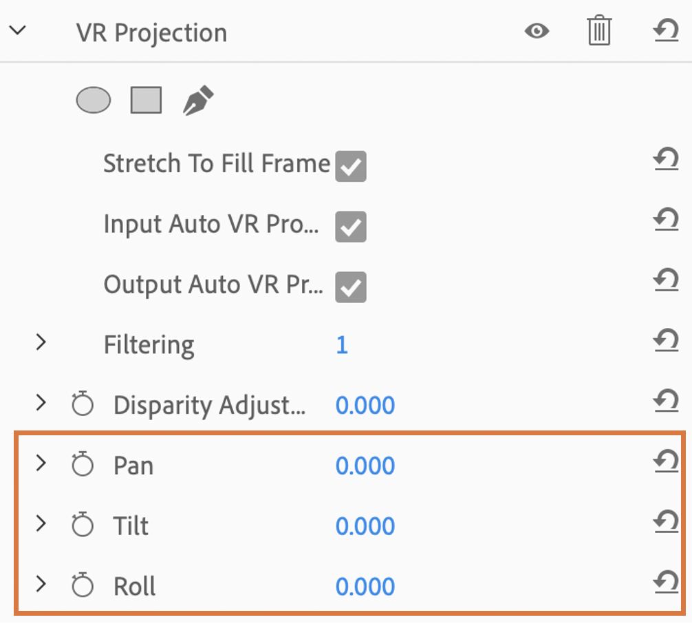692x624 pixels.
Task: Enable Disparity Adjustment keyframe stopwatch
Action: (83, 405)
